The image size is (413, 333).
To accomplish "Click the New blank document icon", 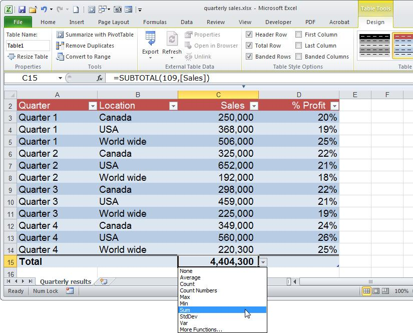I will [x=76, y=10].
